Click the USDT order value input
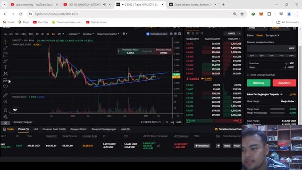The height and width of the screenshot is (170, 302). pyautogui.click(x=271, y=49)
